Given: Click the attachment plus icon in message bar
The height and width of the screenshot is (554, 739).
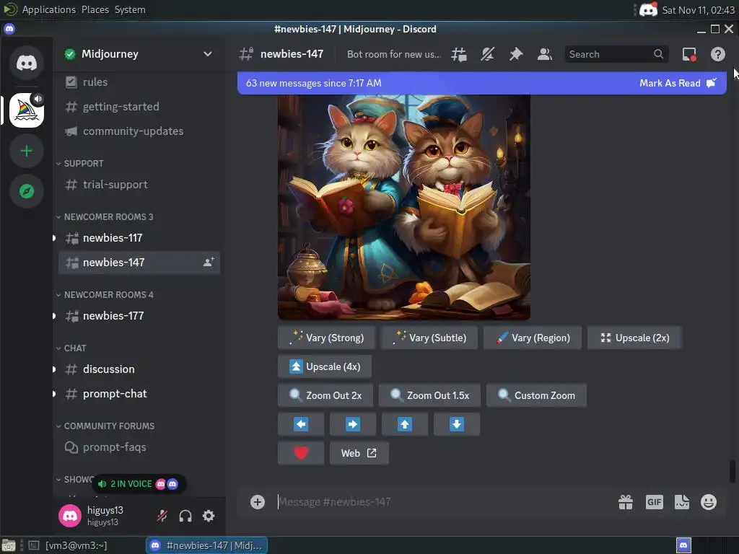Looking at the screenshot, I should [x=258, y=502].
